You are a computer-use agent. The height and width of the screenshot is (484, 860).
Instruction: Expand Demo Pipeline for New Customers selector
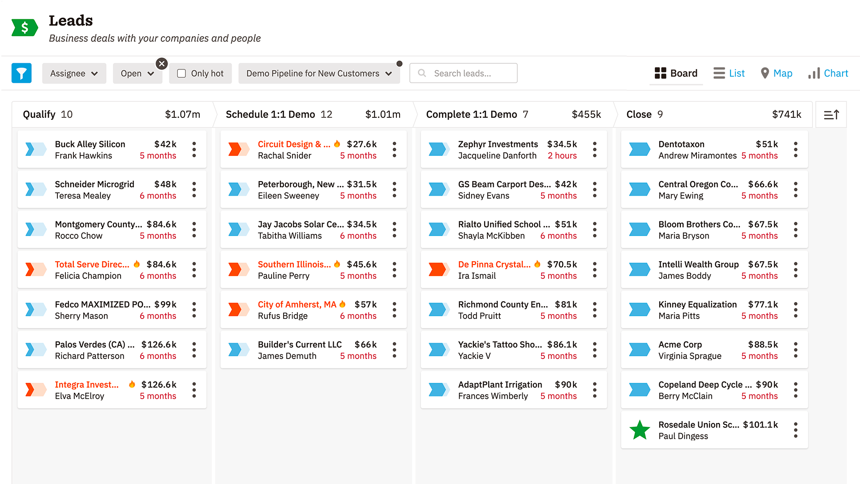click(318, 73)
